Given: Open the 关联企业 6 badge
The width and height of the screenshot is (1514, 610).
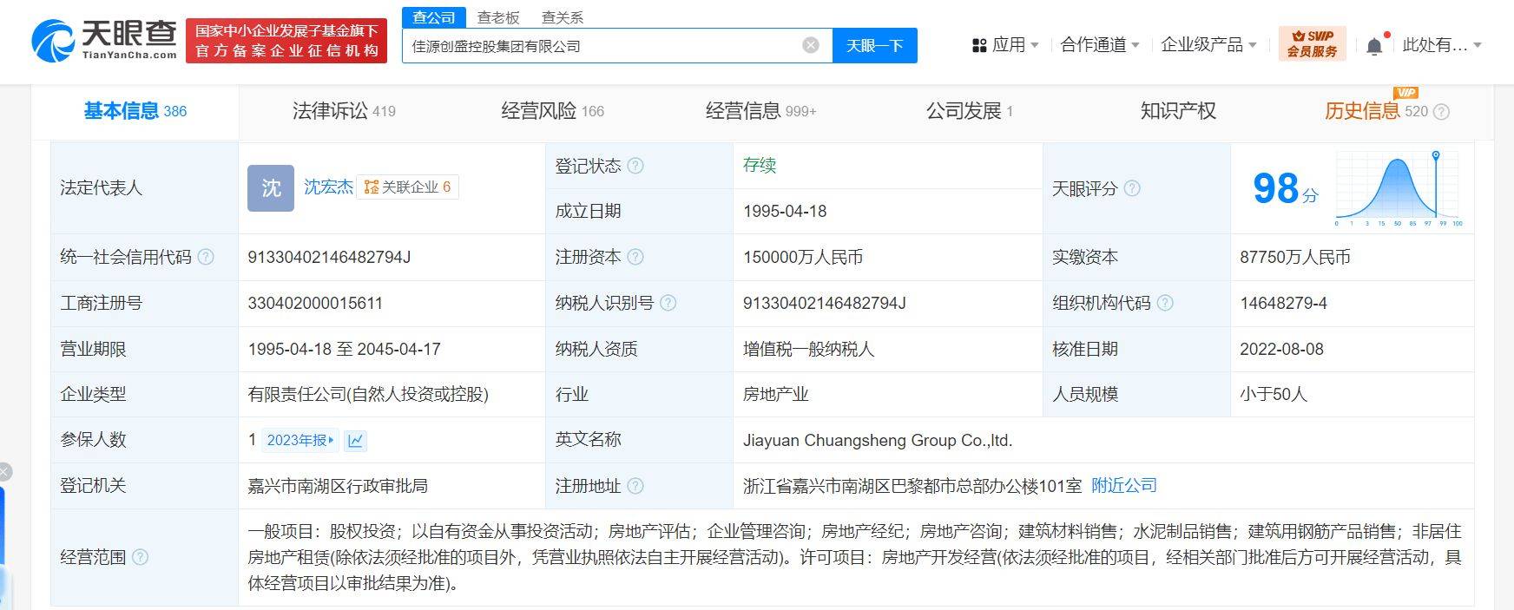Looking at the screenshot, I should [407, 187].
